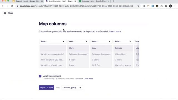Click the "5 years" cell
The height and width of the screenshot is (100, 178).
click(x=72, y=60)
